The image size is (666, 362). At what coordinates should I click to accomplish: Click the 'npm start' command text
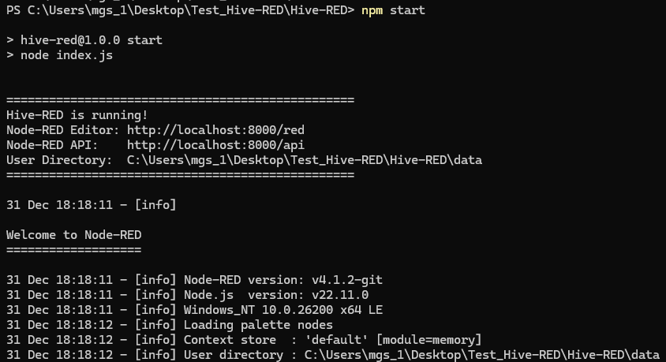[x=393, y=10]
